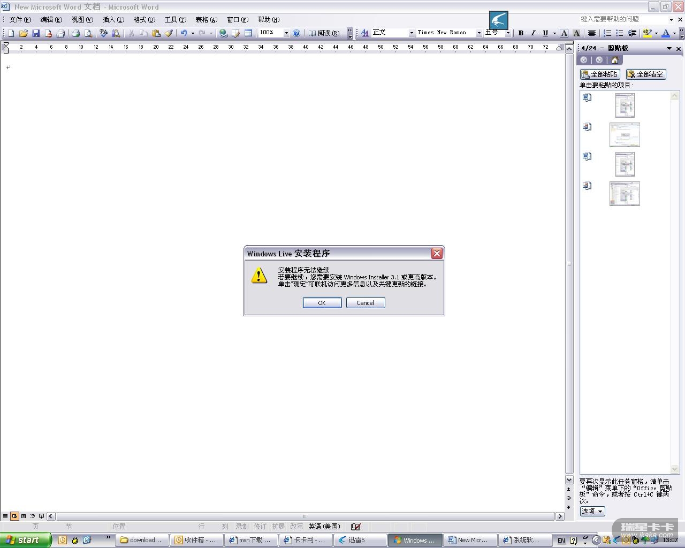
Task: Expand the style dropdown showing 正文
Action: click(412, 33)
